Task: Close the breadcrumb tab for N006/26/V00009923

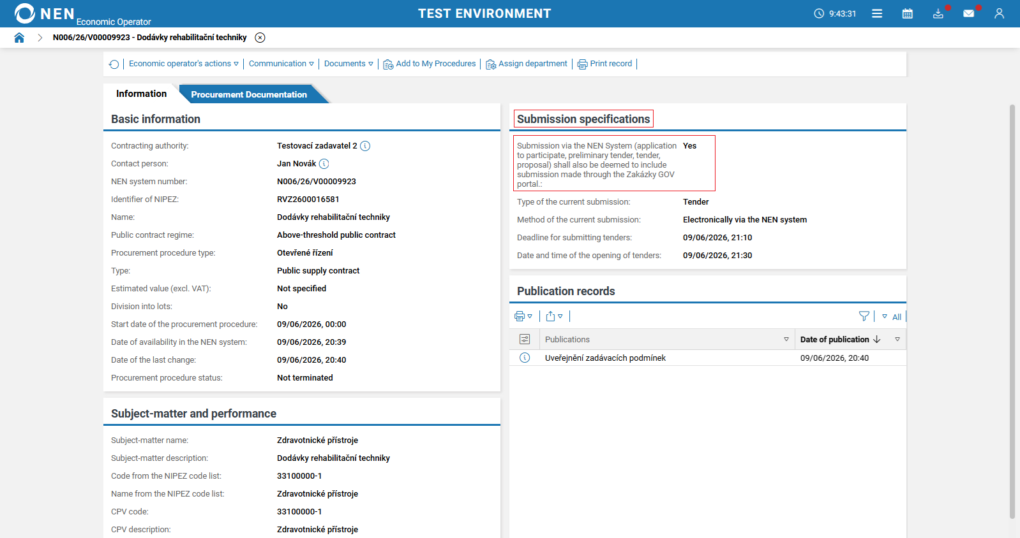Action: pos(260,38)
